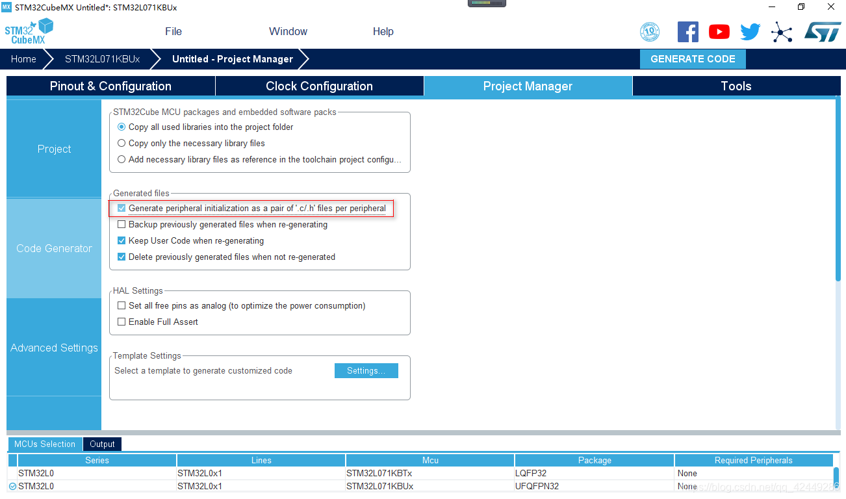Open the File menu

click(x=173, y=31)
